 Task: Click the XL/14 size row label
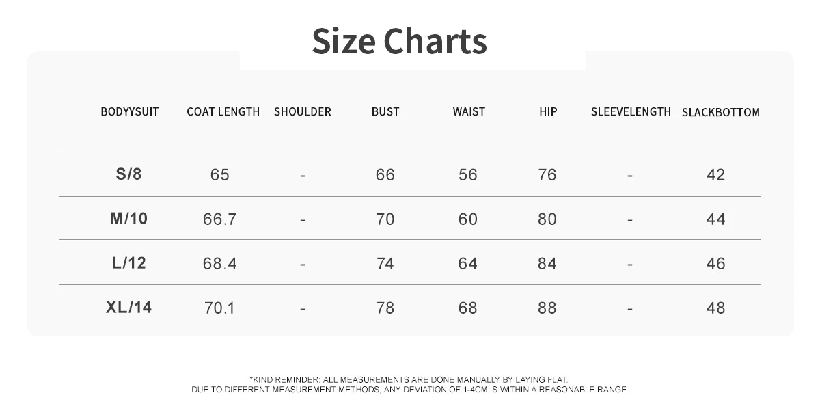128,308
